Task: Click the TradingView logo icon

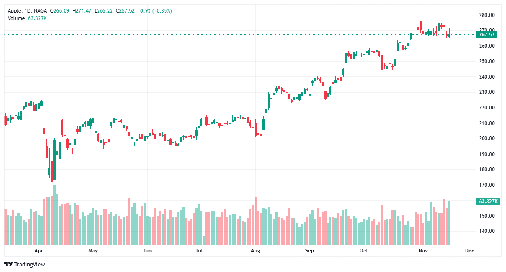Action: 8,264
